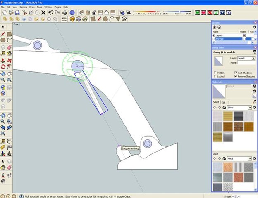This screenshot has width=258, height=198.
Task: Click the Delete Layer minus icon
Action: [x=220, y=27]
